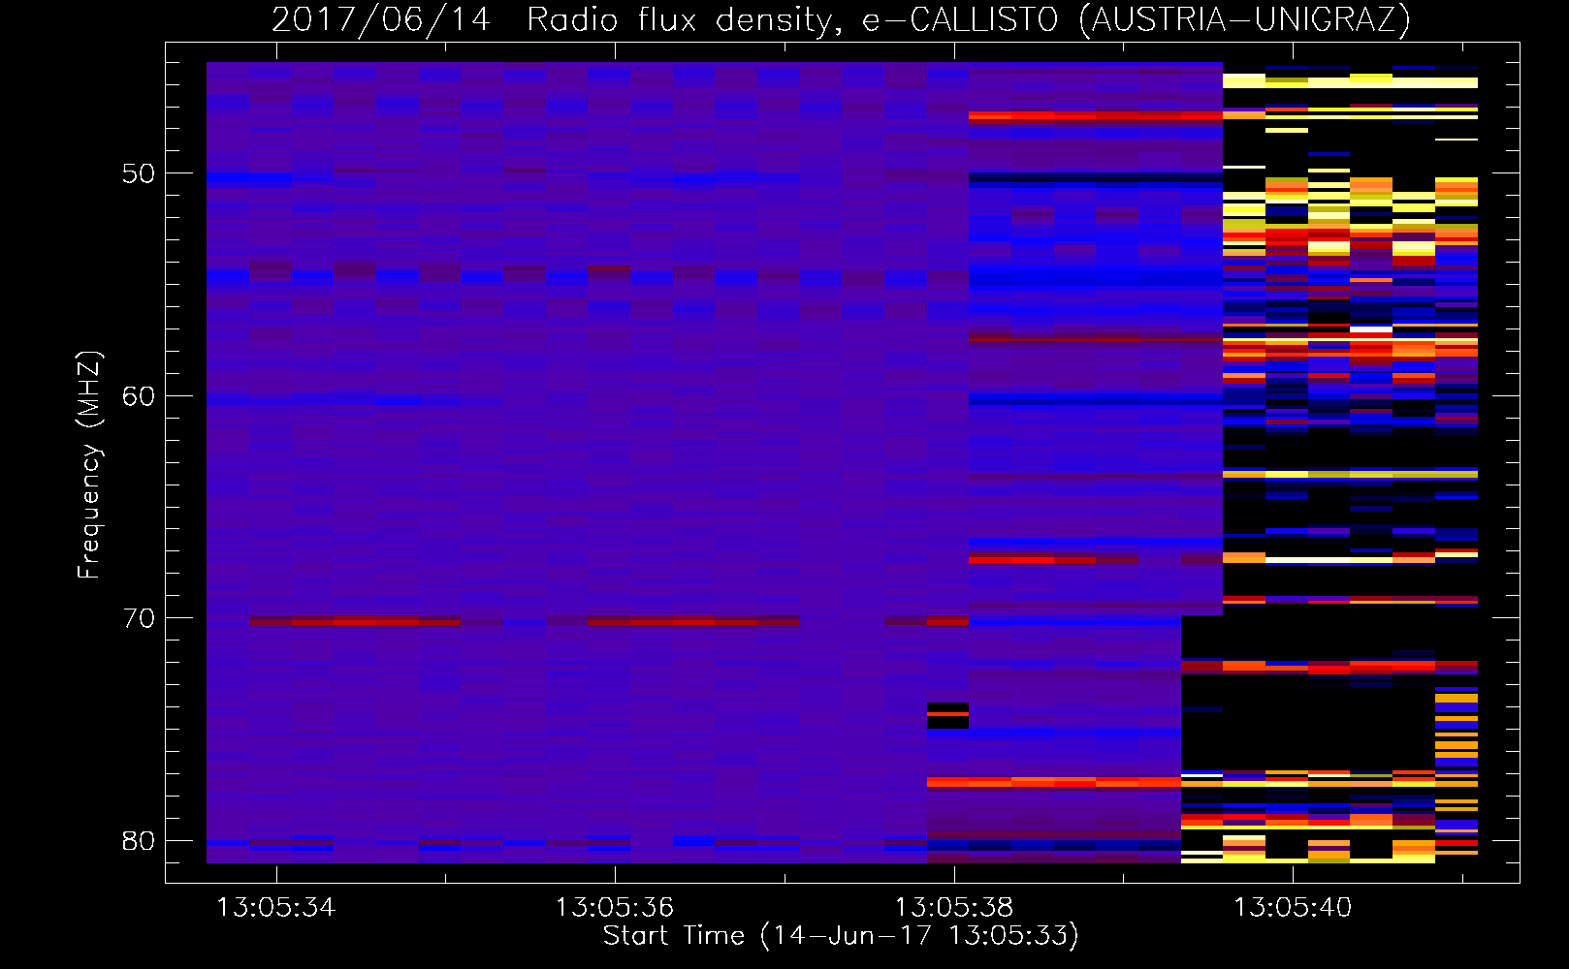Click the 'Start Time (14-Jun-17 13:05:33)' label

coord(841,936)
